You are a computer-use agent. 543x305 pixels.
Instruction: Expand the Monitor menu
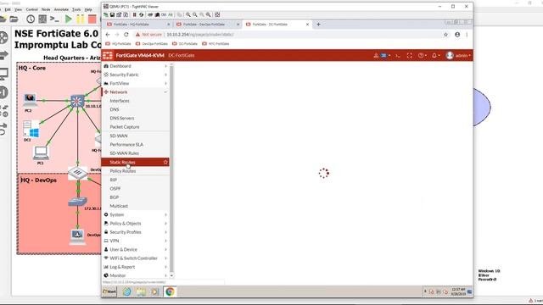click(x=135, y=275)
